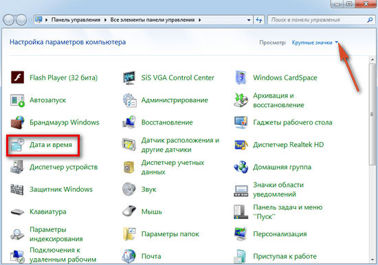The height and width of the screenshot is (265, 378).
Task: Open the Клавиатура text link
Action: [x=48, y=211]
